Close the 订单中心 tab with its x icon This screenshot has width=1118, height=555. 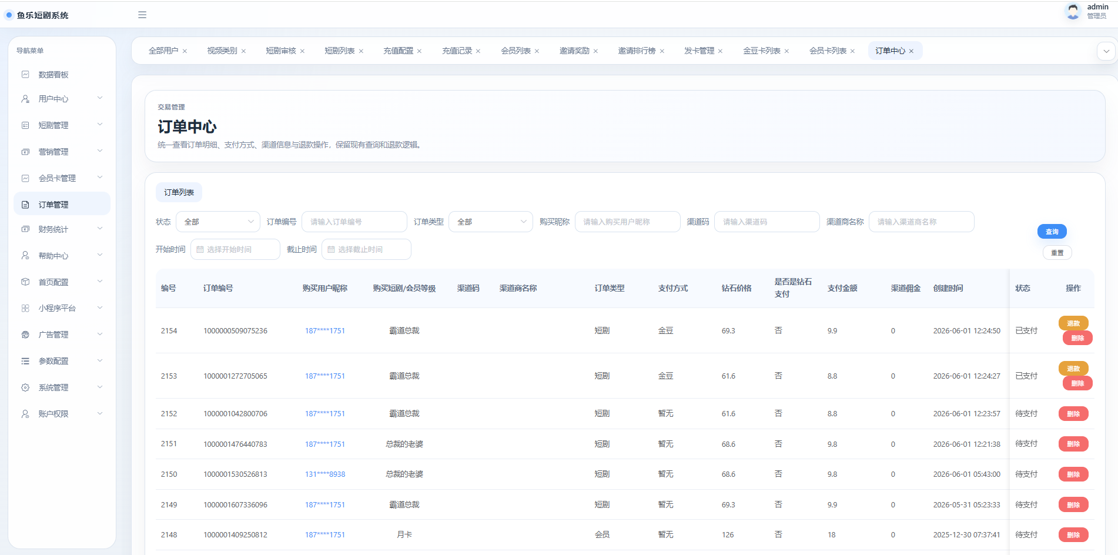click(911, 51)
